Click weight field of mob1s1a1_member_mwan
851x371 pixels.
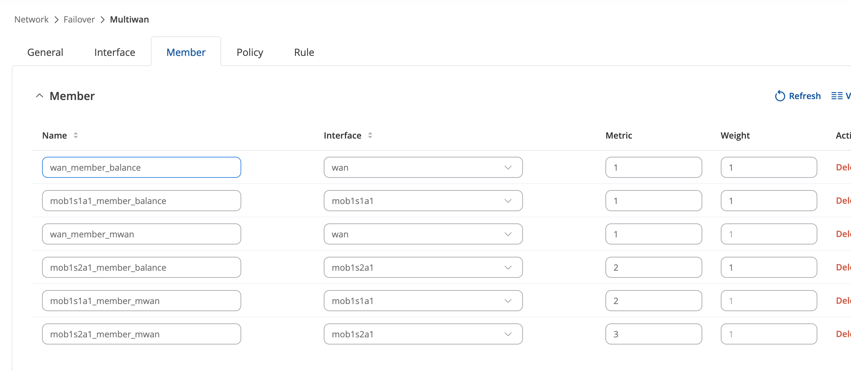tap(768, 301)
